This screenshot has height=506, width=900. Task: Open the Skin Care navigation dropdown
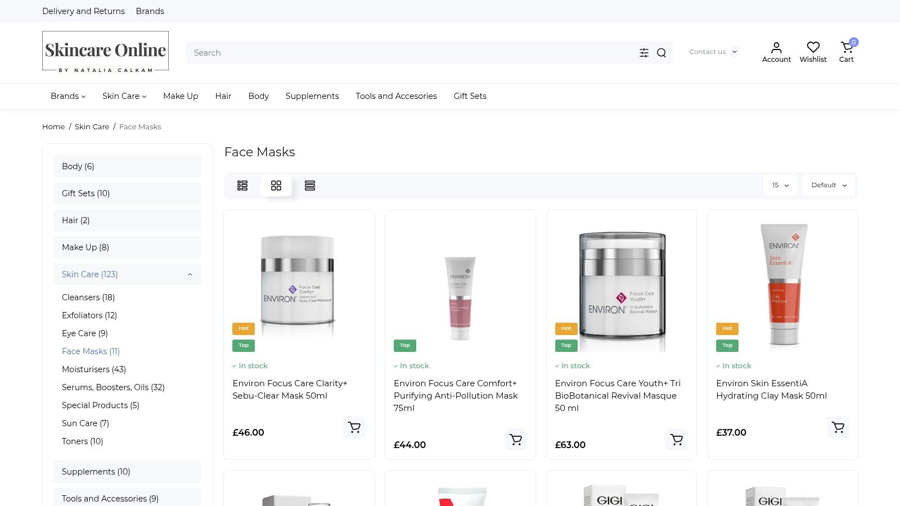124,96
